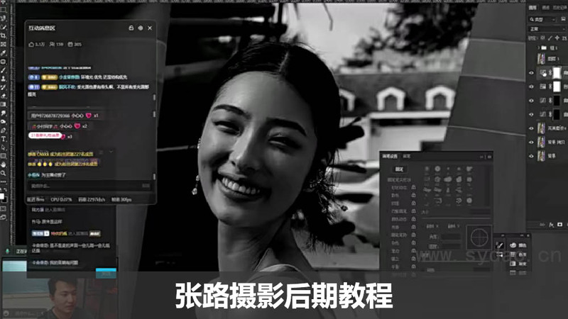
Task: Select the Pen tool
Action: click(4, 130)
